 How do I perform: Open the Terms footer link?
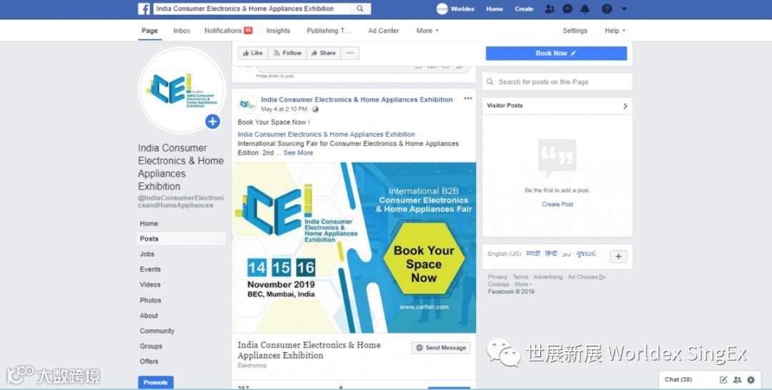click(x=520, y=277)
